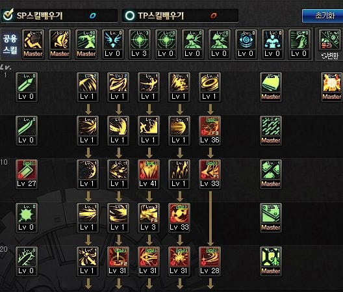343x292 pixels.
Task: Select the Lv 28 swirl skill icon
Action: (x=210, y=261)
